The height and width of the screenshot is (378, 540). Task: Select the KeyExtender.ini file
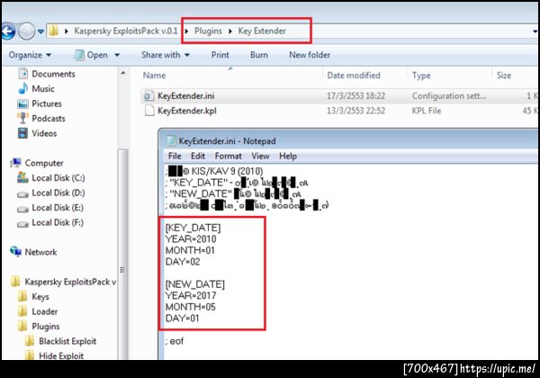pos(186,96)
